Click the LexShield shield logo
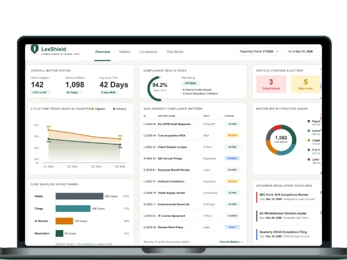Viewport: 347px width, 260px height. tap(34, 49)
